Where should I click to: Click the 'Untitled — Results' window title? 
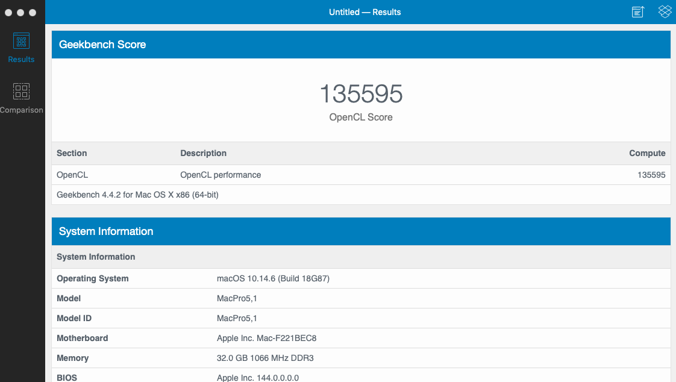(365, 12)
